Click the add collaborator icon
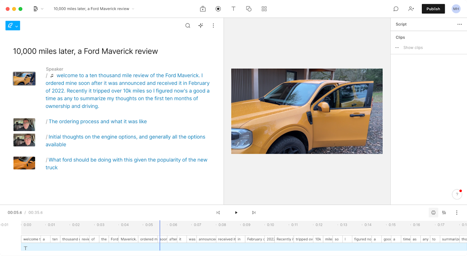 pyautogui.click(x=411, y=9)
